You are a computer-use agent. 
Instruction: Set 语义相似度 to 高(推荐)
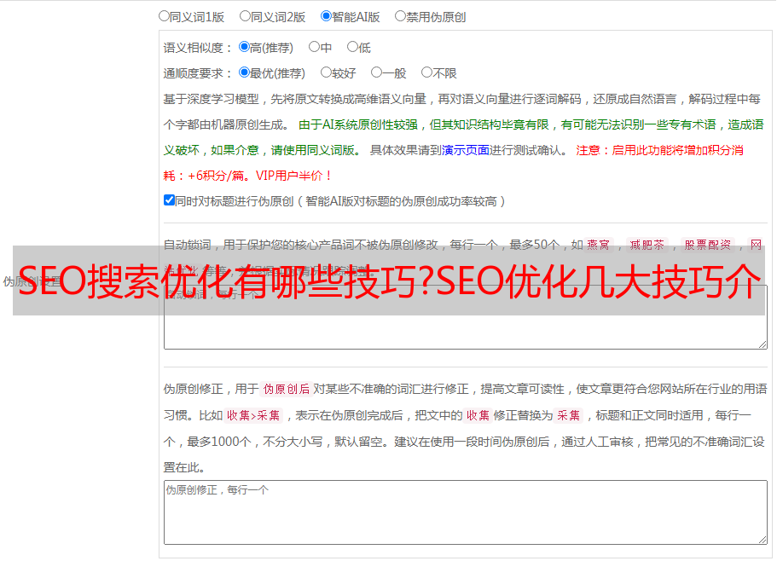[x=244, y=47]
